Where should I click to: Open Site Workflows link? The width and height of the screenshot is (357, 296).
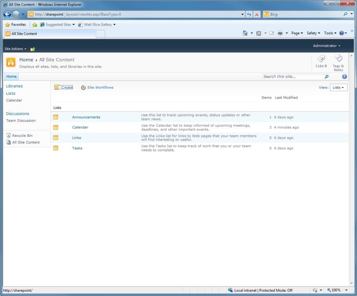pos(100,87)
